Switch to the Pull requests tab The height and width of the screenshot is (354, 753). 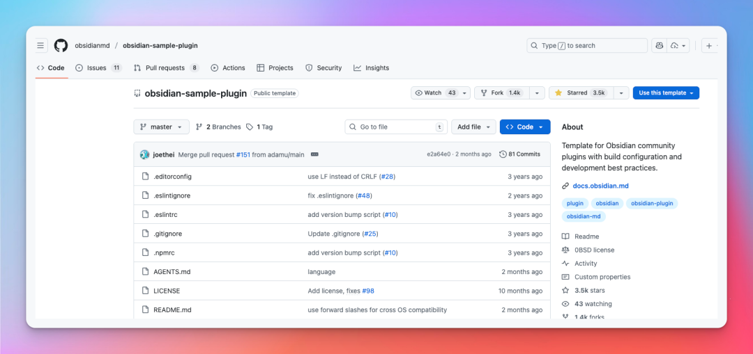(166, 68)
